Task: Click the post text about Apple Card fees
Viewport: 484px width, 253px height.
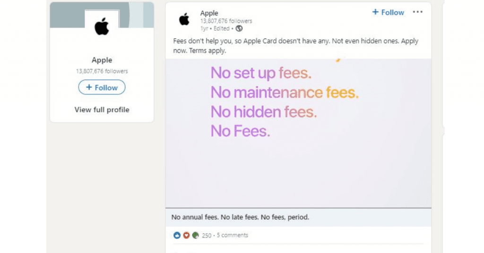Action: click(x=296, y=46)
